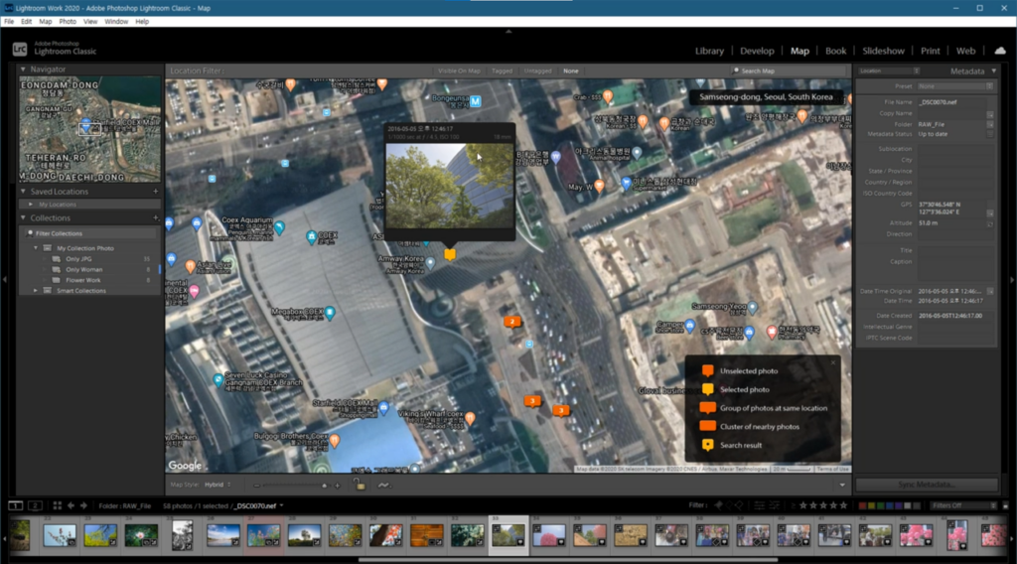Collapse the Navigator panel
1017x564 pixels.
point(24,69)
